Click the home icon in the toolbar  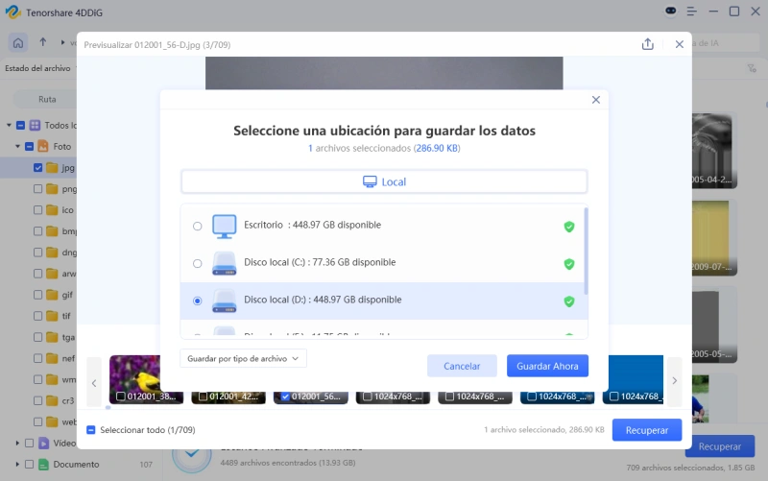18,43
